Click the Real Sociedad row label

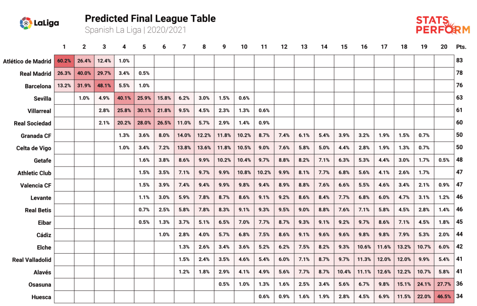(33, 123)
